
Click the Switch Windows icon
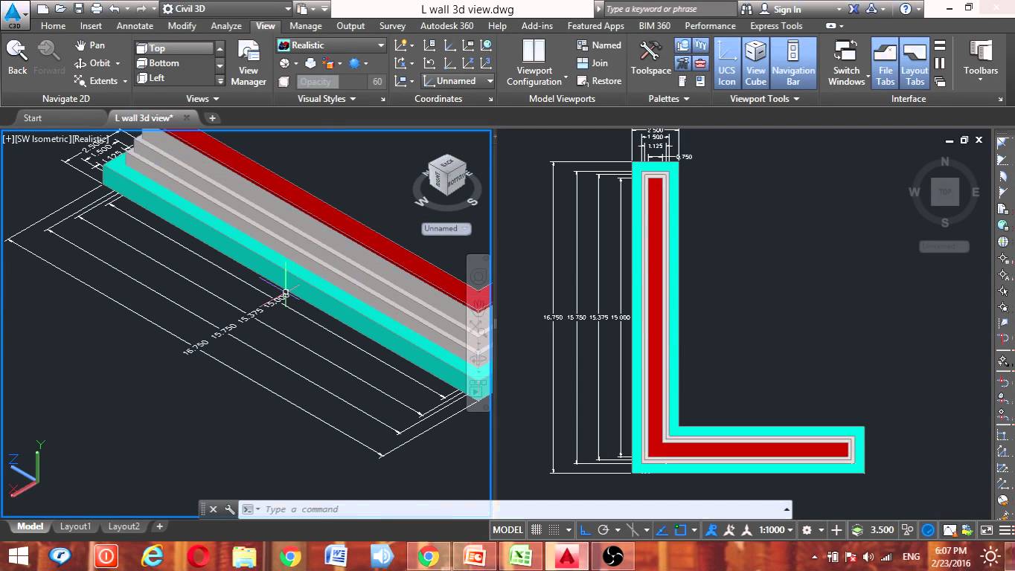coord(845,62)
